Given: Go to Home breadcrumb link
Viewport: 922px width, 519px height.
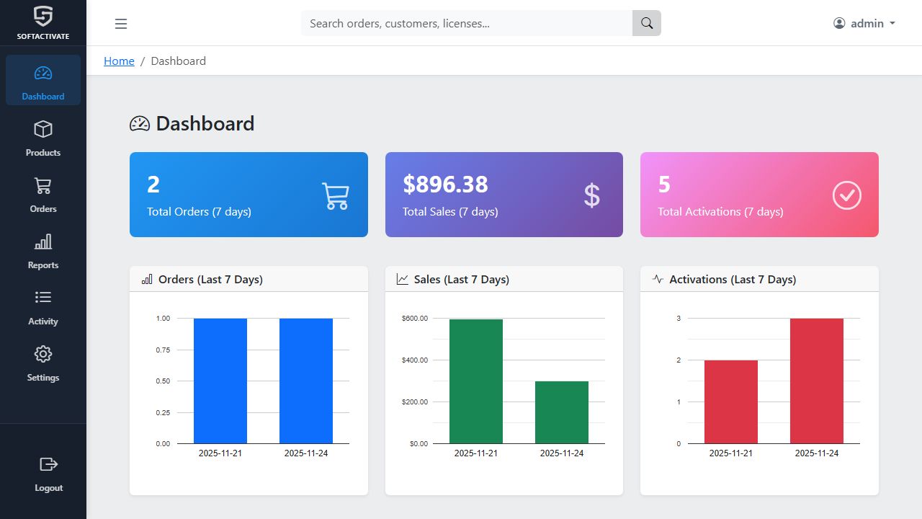Looking at the screenshot, I should [x=119, y=61].
